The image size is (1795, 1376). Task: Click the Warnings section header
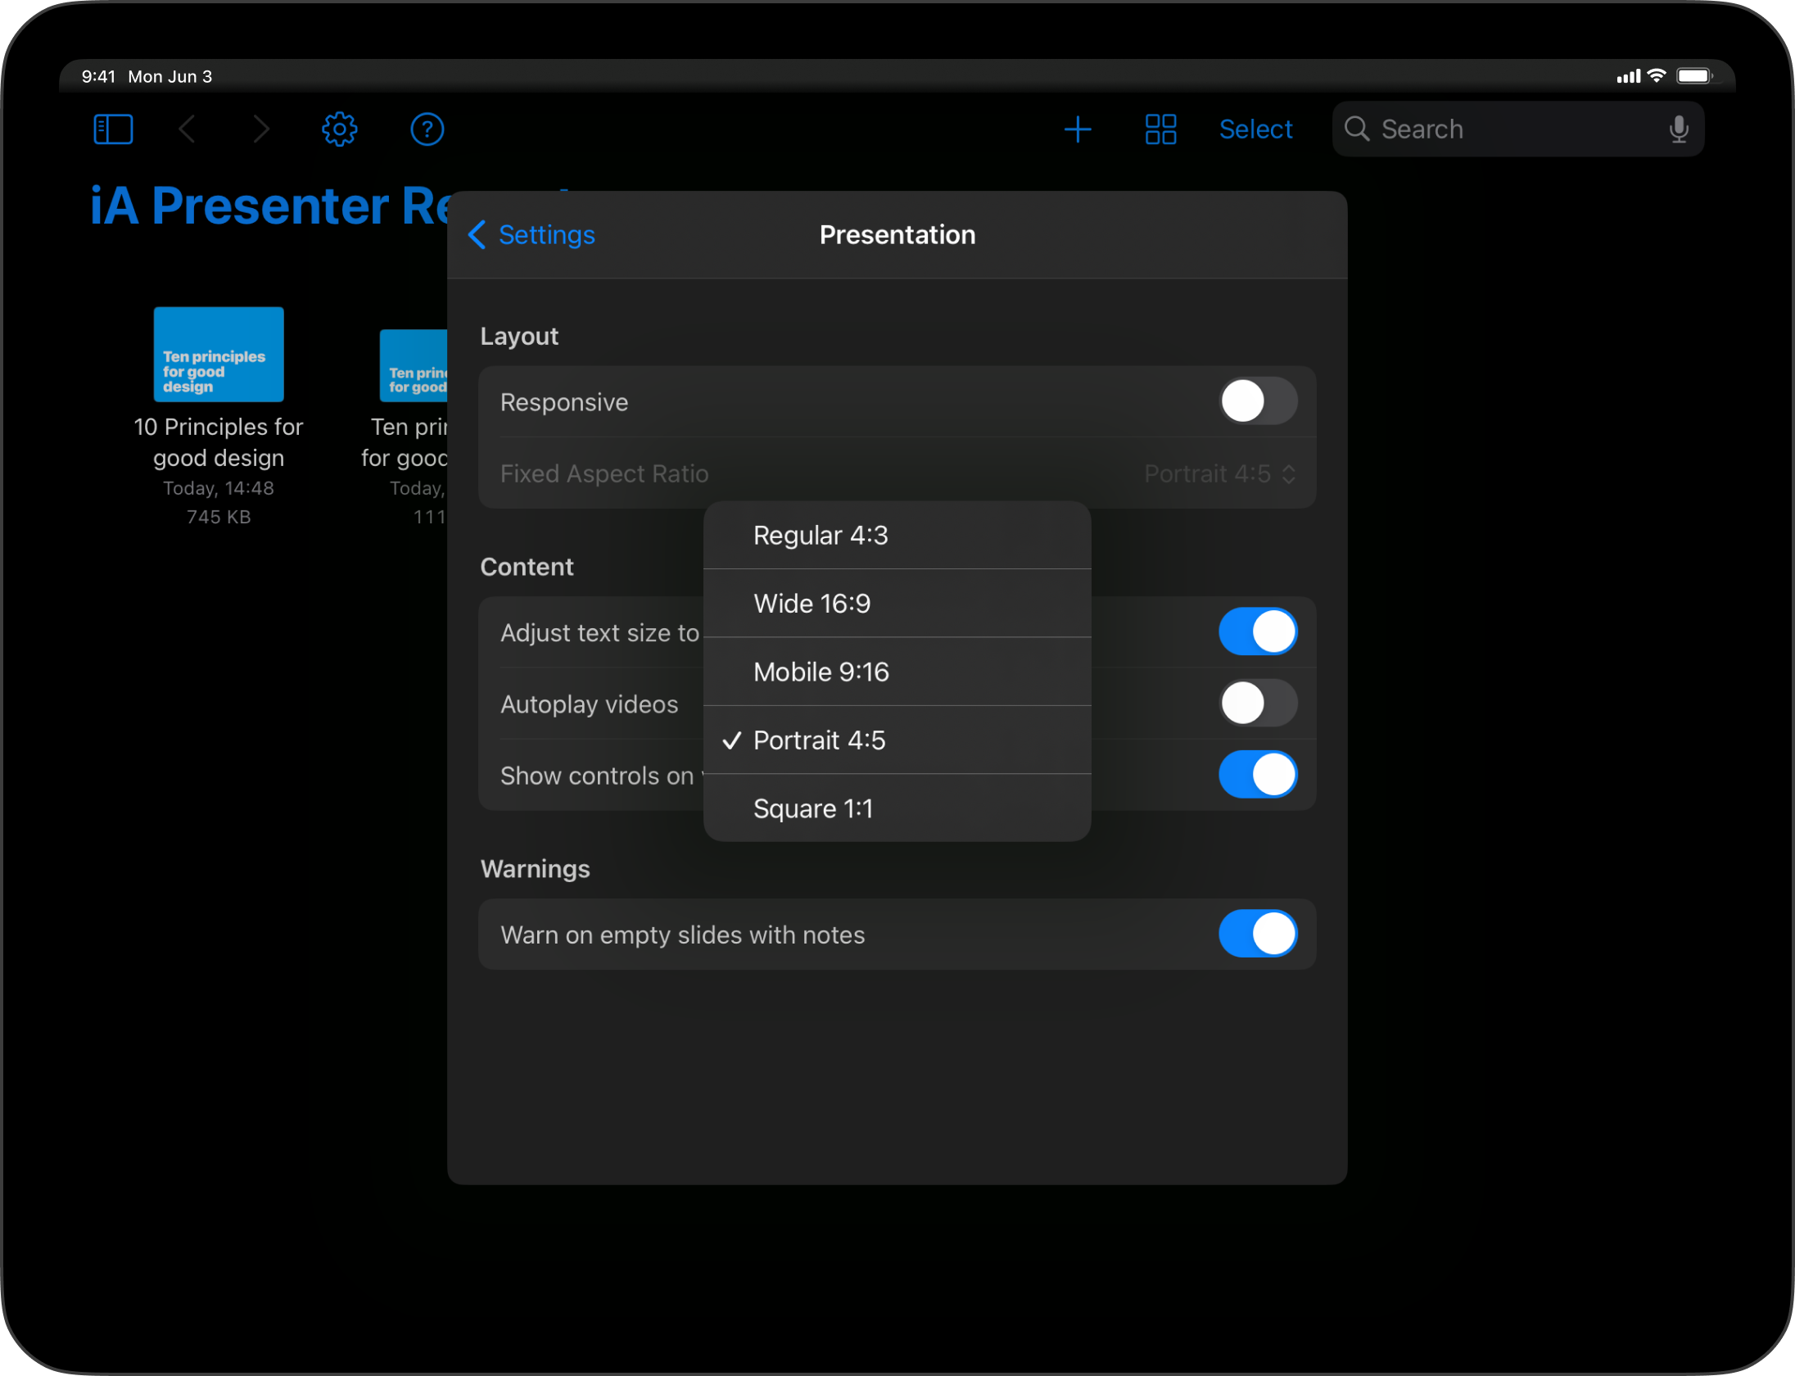(535, 869)
